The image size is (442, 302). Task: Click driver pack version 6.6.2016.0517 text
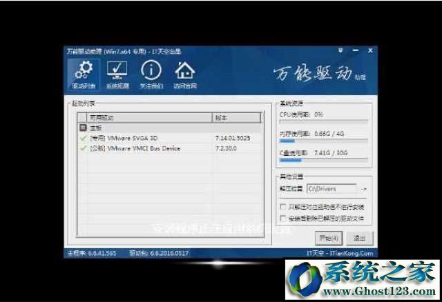pyautogui.click(x=159, y=253)
